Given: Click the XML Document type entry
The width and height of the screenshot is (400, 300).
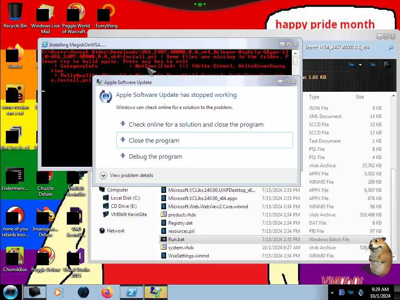Looking at the screenshot, I should pyautogui.click(x=325, y=116).
